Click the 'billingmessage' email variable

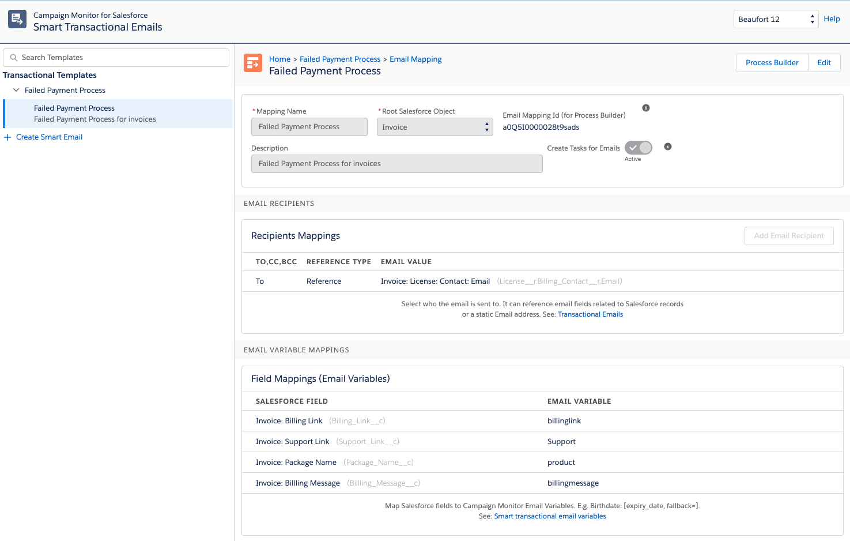coord(573,483)
